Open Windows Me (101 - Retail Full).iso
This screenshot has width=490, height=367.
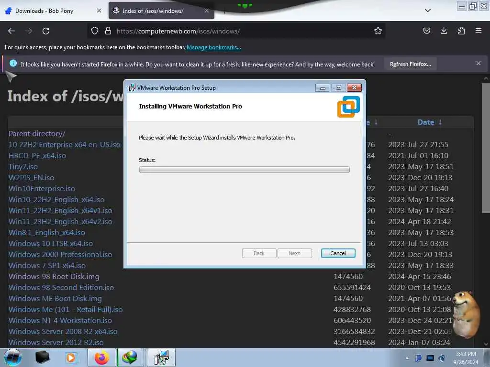[66, 310]
